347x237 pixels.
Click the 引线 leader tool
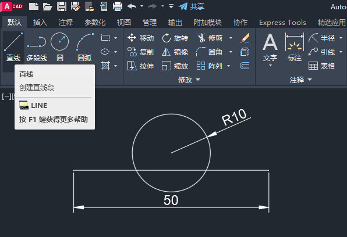coord(322,52)
